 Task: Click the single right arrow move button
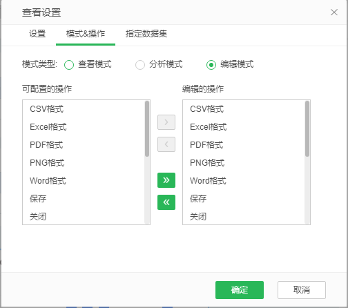pyautogui.click(x=166, y=122)
